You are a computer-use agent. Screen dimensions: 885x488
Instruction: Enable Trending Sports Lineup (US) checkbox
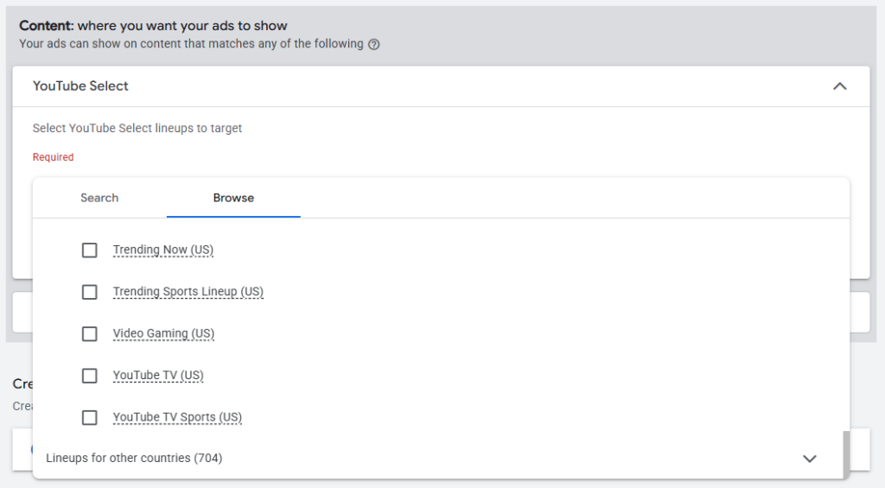(x=90, y=292)
